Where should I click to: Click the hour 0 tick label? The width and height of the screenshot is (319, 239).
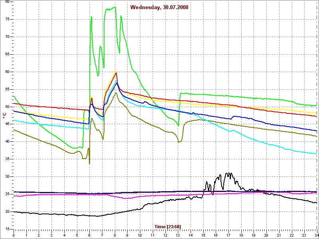coord(14,235)
